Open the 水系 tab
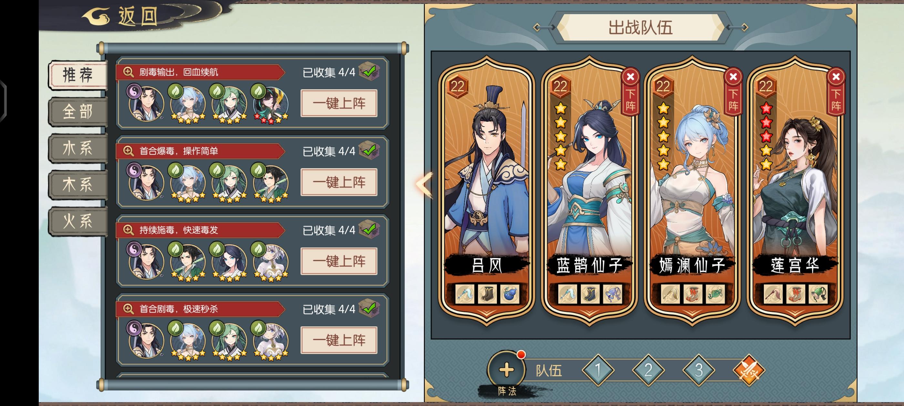Viewport: 904px width, 406px height. point(77,148)
